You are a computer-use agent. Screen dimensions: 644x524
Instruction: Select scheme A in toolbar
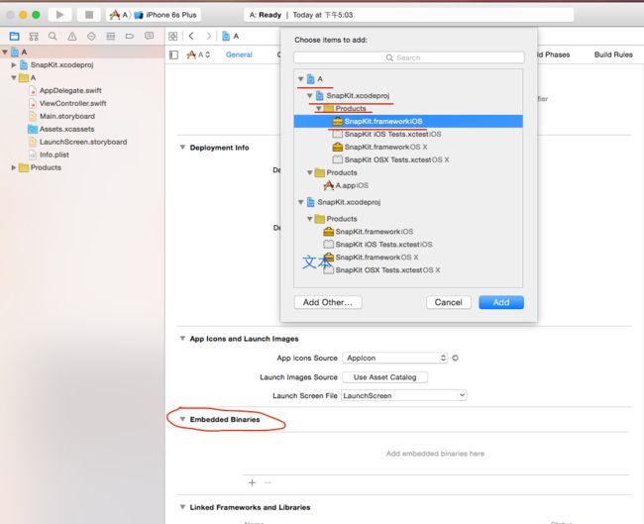pos(119,15)
